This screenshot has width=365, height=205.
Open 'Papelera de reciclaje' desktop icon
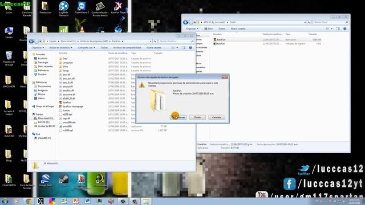9,58
